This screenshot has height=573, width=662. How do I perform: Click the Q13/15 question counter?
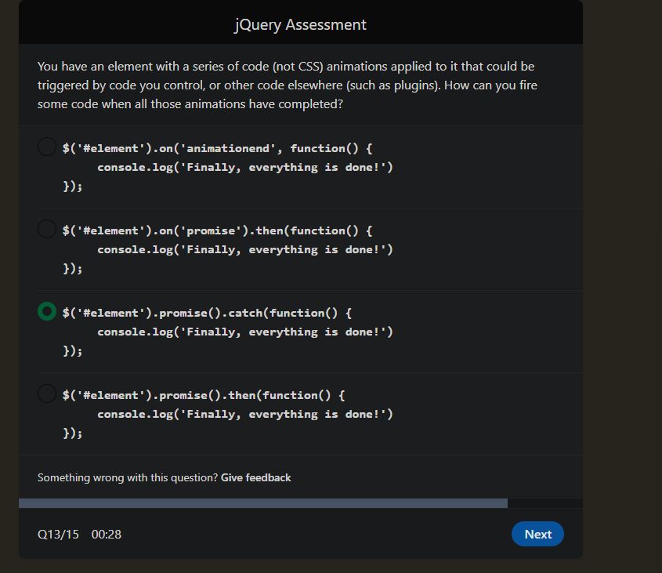tap(58, 534)
